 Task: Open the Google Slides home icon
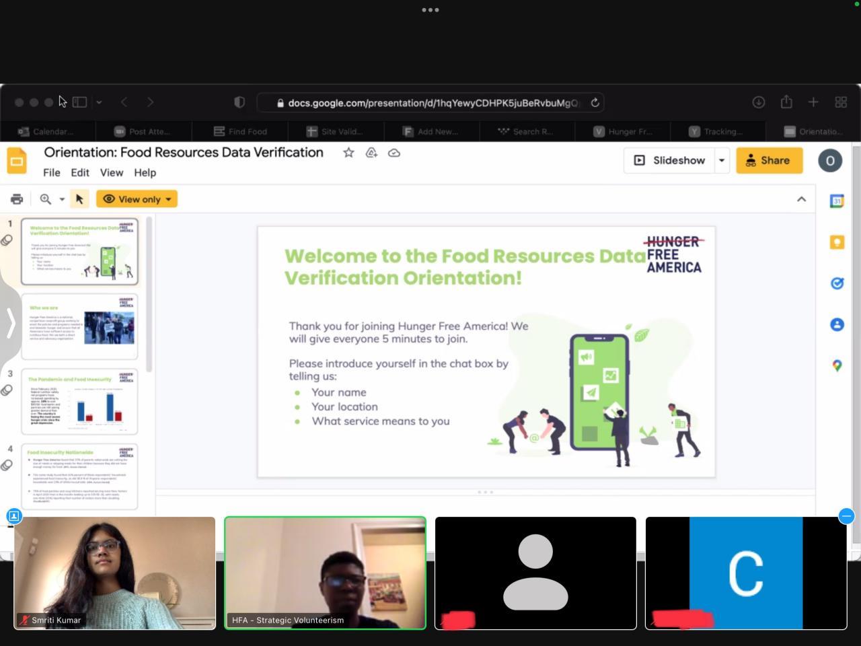pos(17,161)
